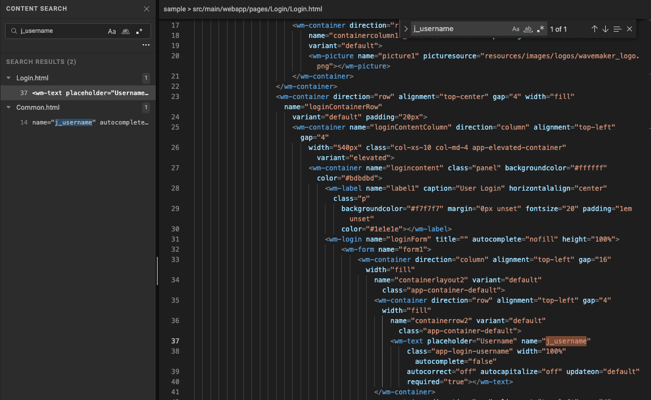Image resolution: width=651 pixels, height=400 pixels.
Task: Click the "loginContainerRow" name value
Action: click(x=344, y=106)
